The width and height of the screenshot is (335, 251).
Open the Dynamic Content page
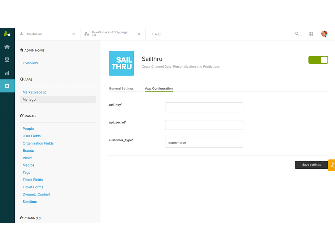click(36, 194)
